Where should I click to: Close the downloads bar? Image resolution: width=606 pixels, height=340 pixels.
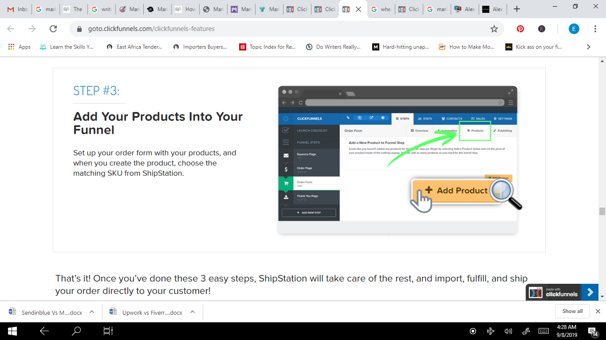point(598,311)
